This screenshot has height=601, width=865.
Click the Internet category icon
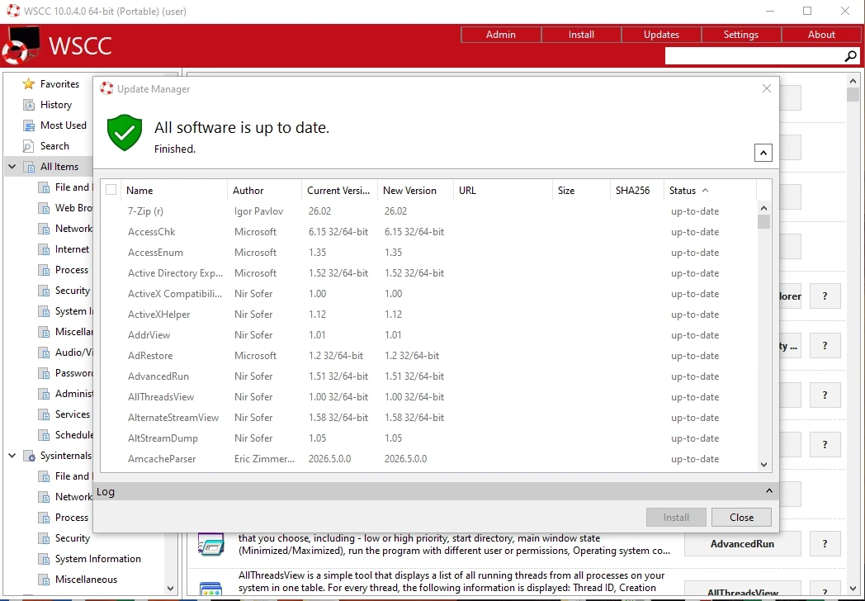pyautogui.click(x=44, y=249)
